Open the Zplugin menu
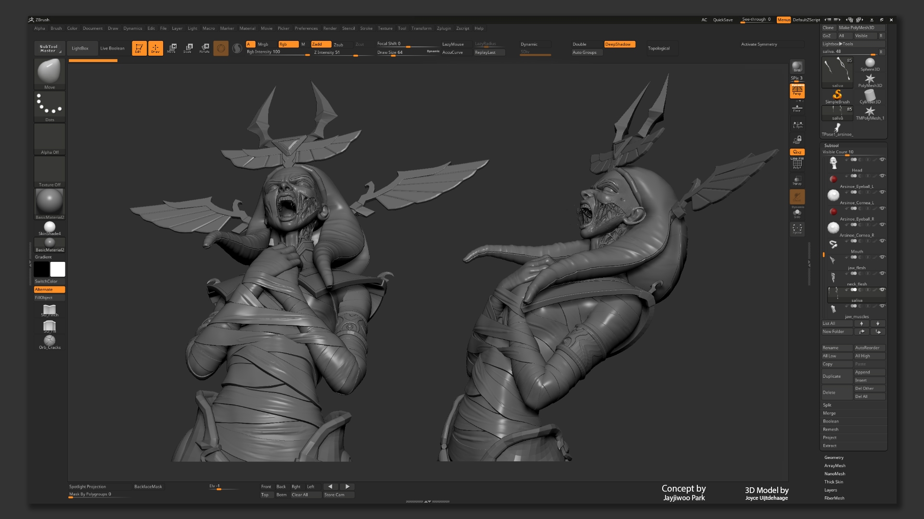The image size is (924, 519). click(444, 28)
